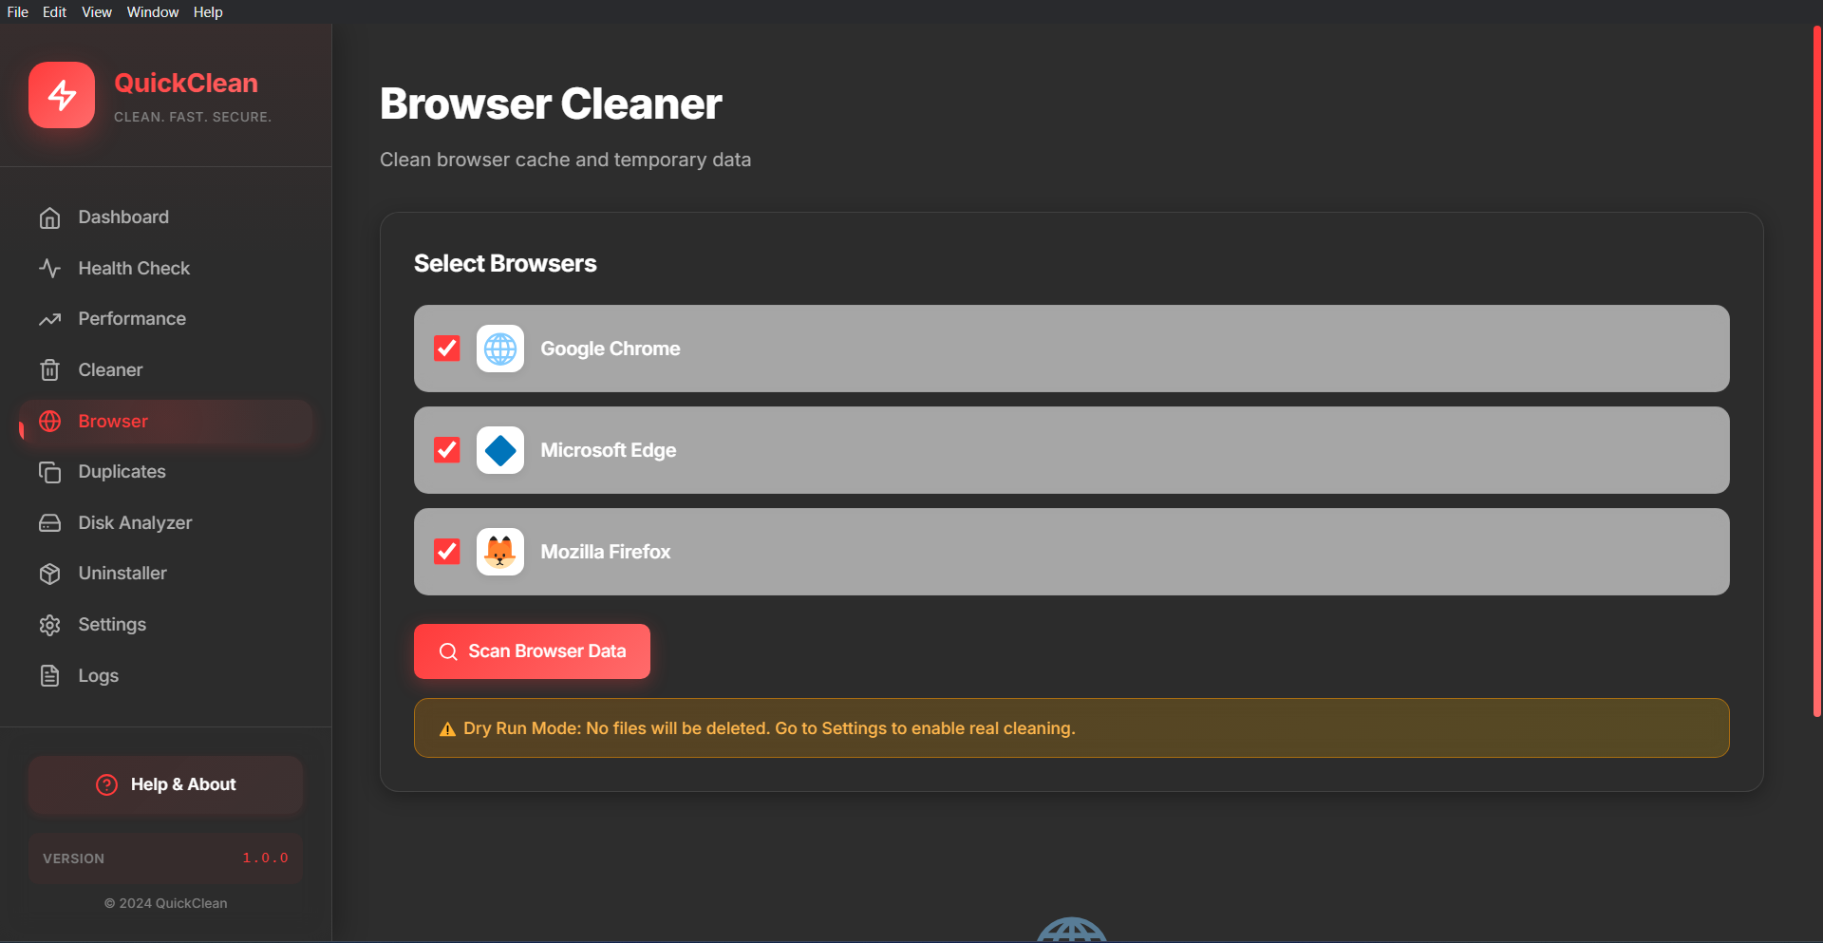
Task: View the Logs section
Action: pos(98,675)
